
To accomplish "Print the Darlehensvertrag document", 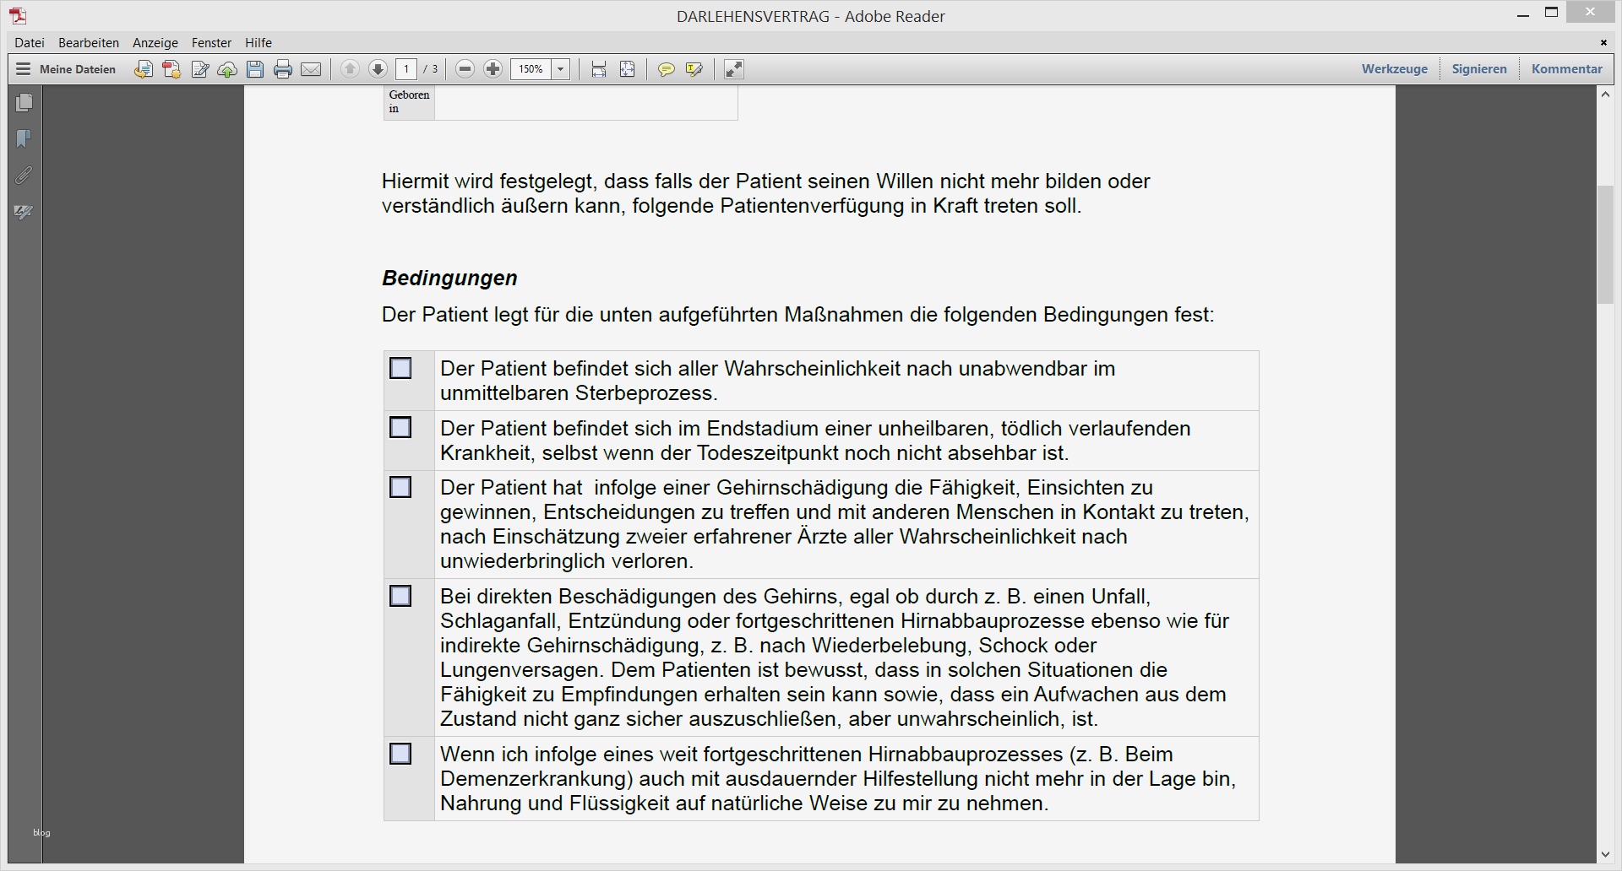I will (x=282, y=69).
